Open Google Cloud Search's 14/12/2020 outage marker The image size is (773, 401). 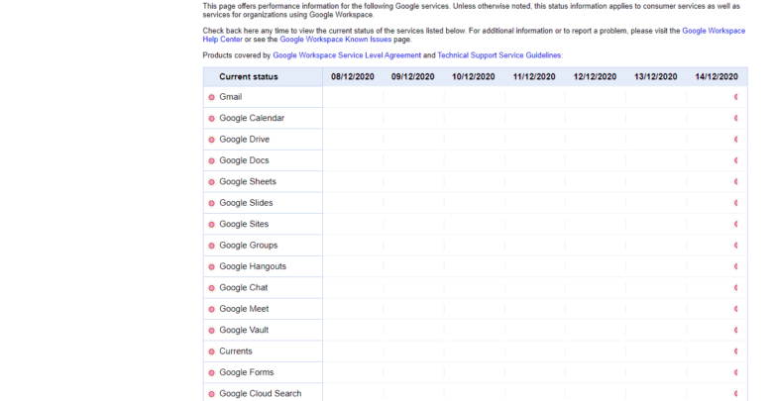[736, 394]
